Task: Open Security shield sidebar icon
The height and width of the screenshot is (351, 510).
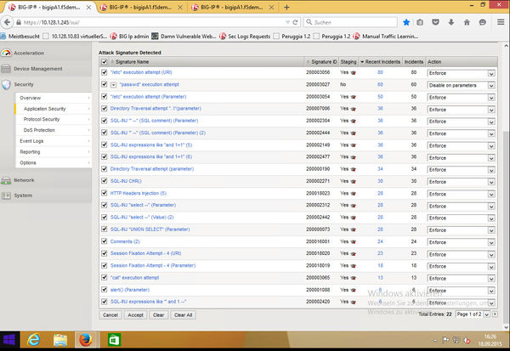Action: click(6, 84)
